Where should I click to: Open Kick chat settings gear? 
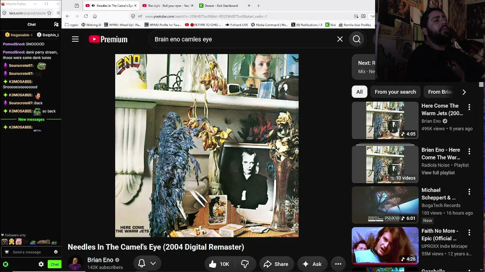41,264
